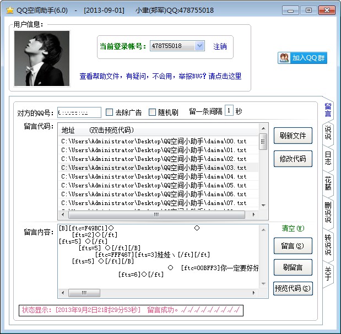This screenshot has width=341, height=334.
Task: Select the file row daima\05.txt
Action: (158, 185)
